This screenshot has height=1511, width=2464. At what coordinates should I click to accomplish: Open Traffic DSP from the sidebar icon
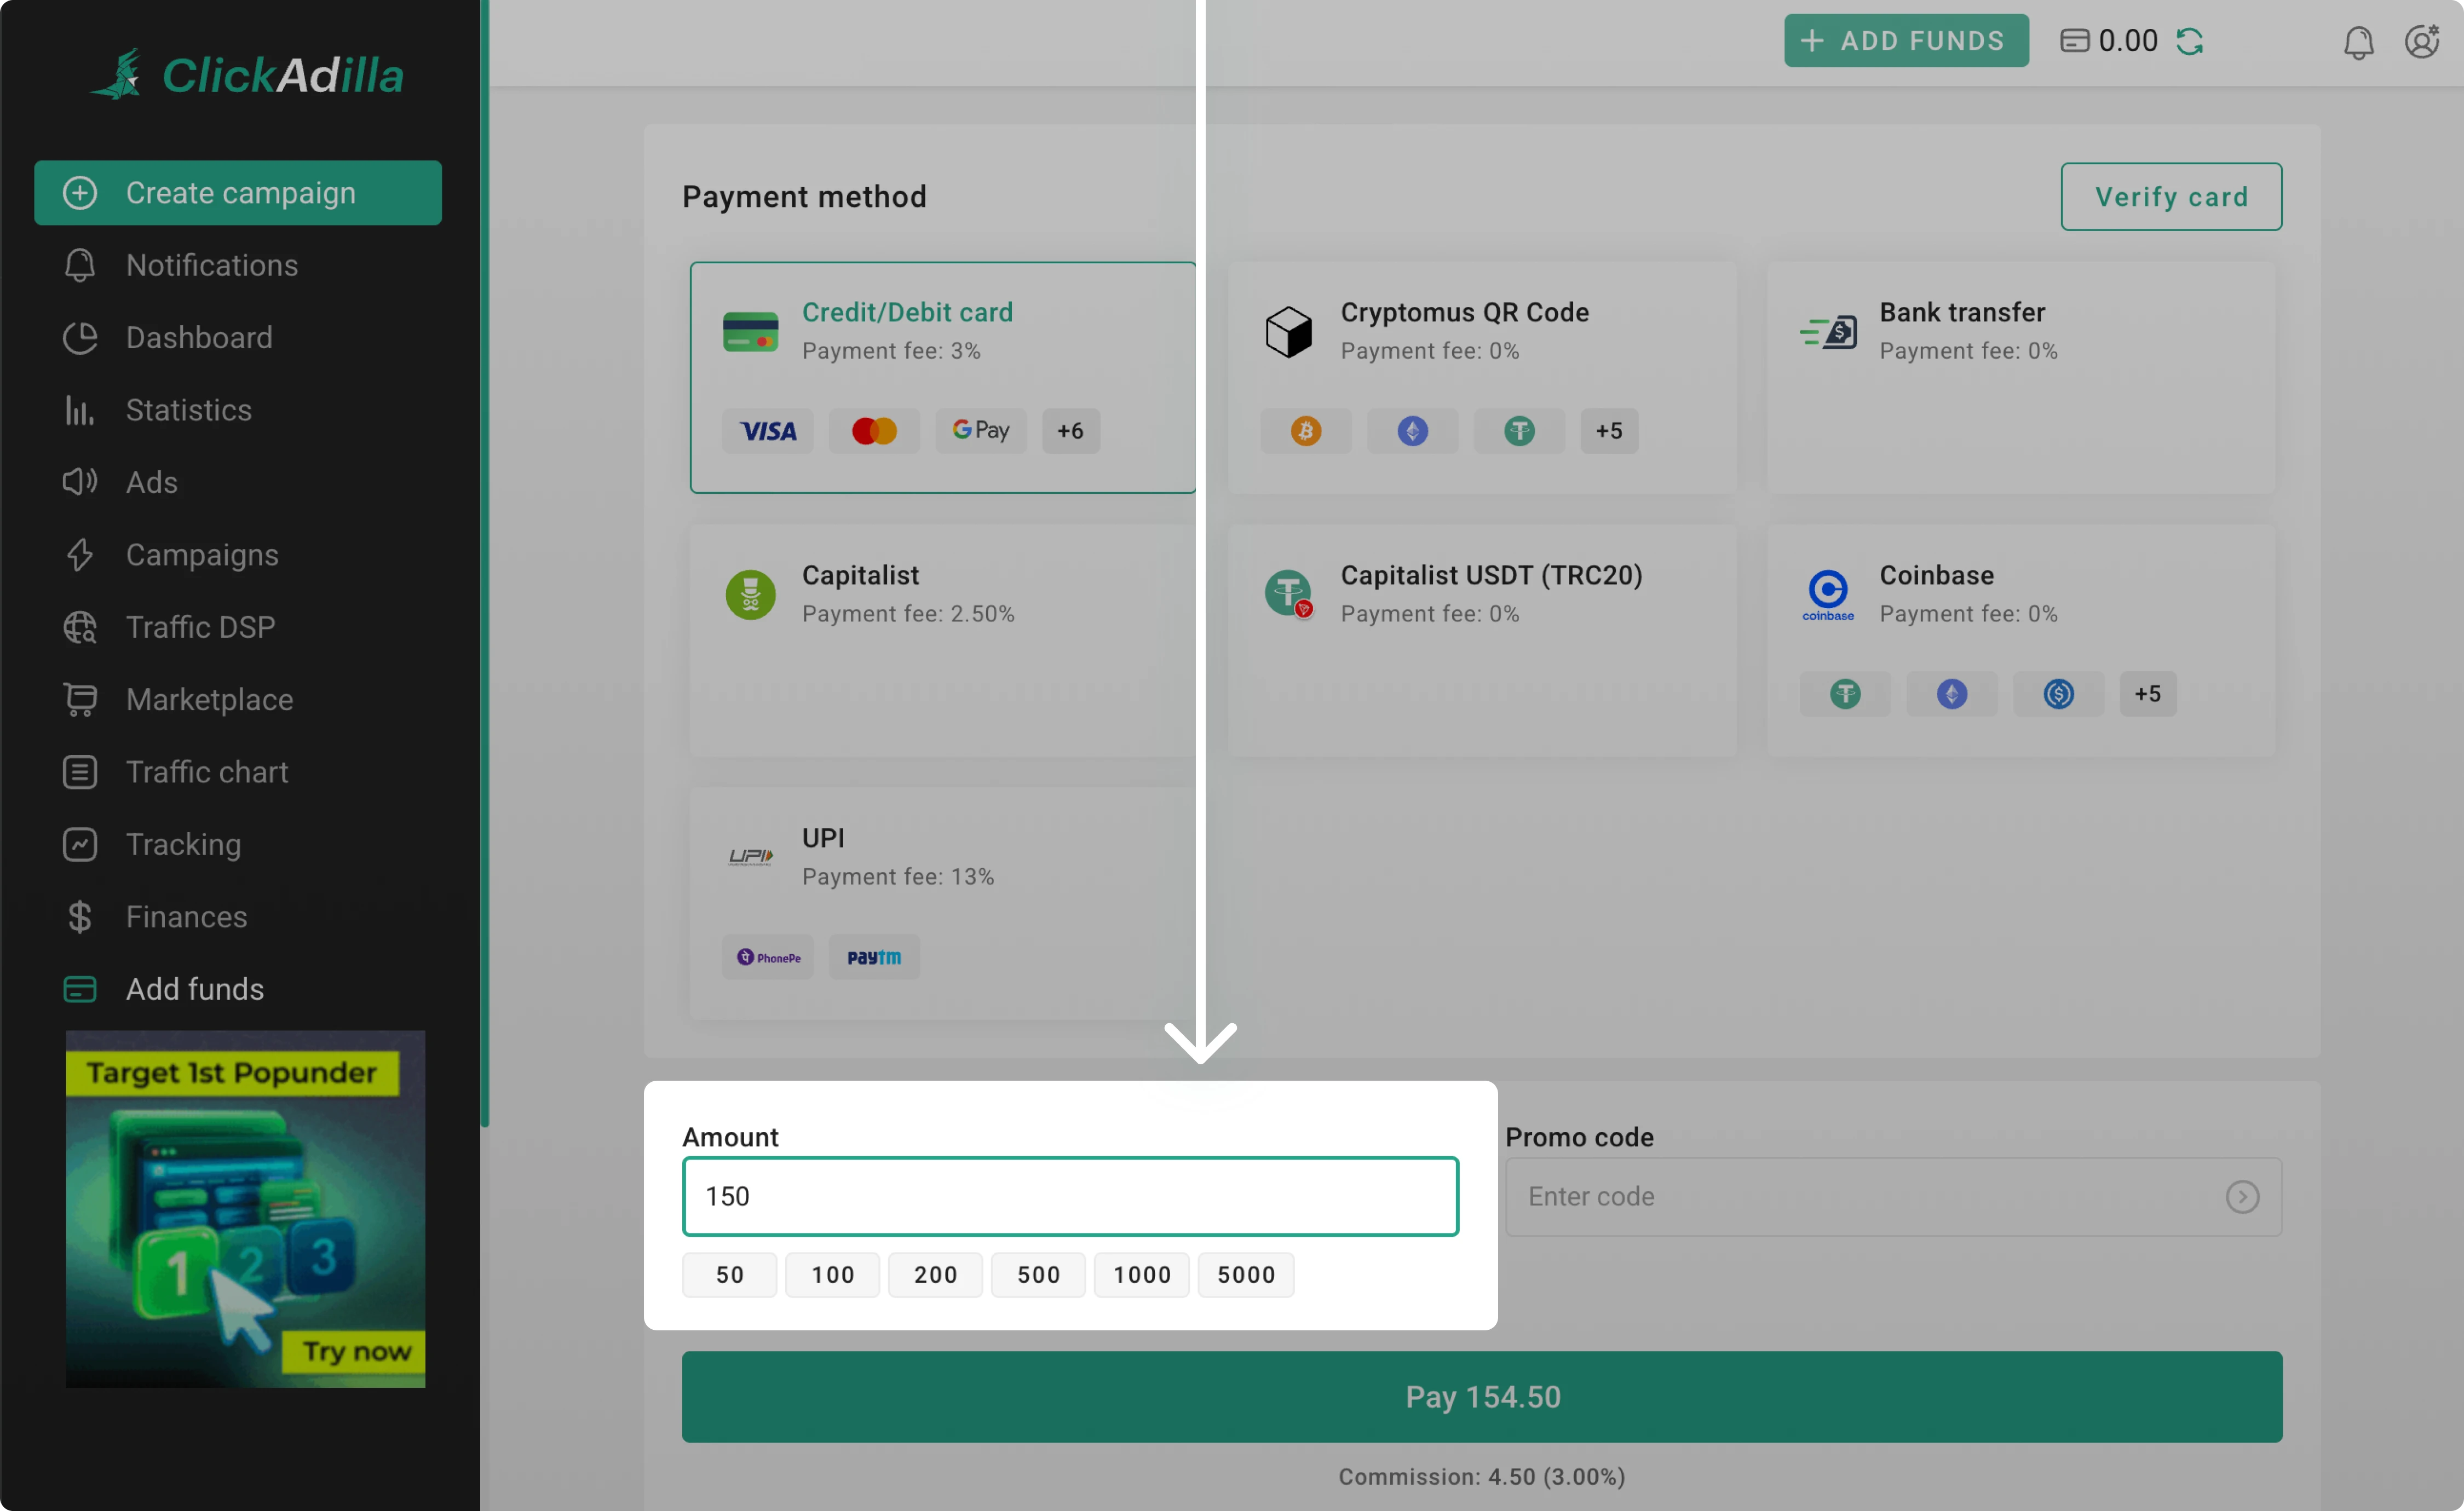[79, 627]
